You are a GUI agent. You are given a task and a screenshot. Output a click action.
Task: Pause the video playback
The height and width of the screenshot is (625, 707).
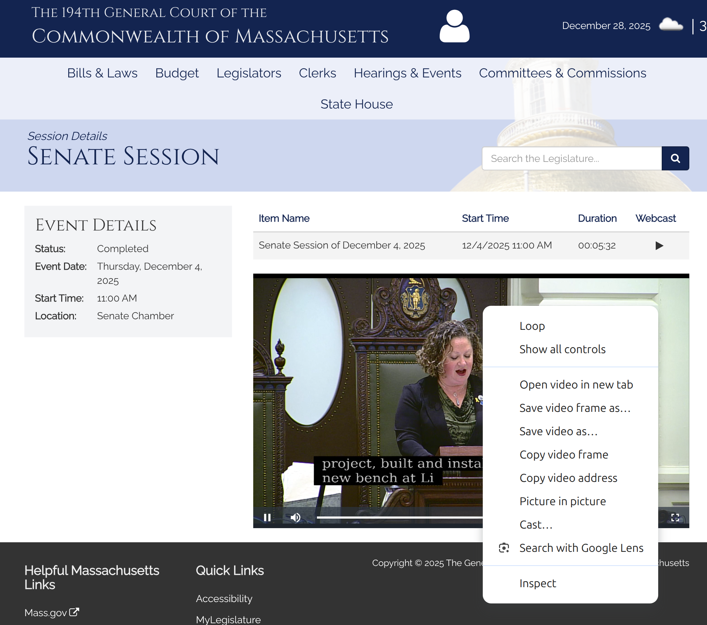[x=267, y=518]
